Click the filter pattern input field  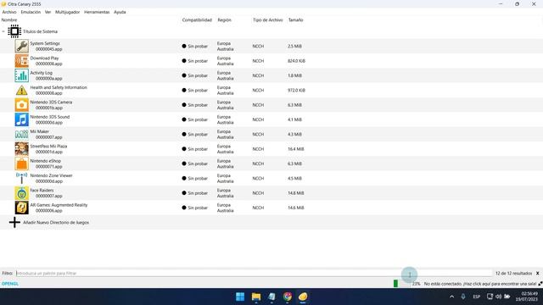[254, 273]
